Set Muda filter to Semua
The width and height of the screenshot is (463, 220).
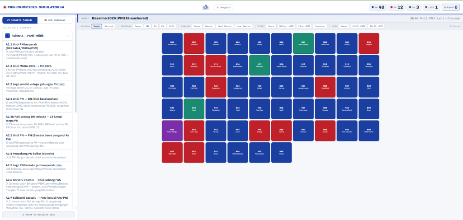click(344, 26)
